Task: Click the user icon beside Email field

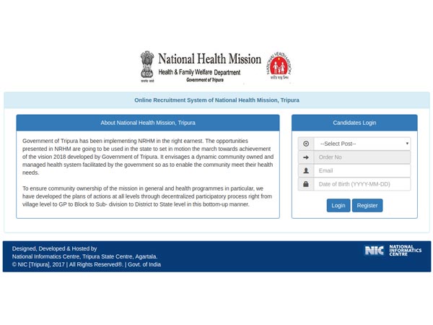Action: (306, 171)
